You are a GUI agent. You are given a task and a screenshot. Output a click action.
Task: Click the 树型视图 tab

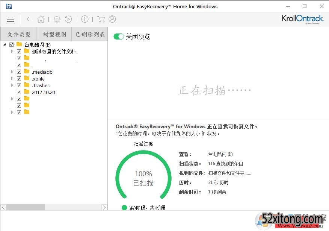54,34
